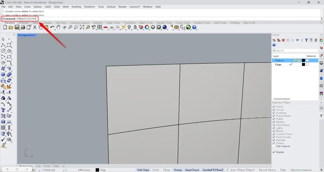This screenshot has height=172, width=324.
Task: Select the Edge layer row
Action: click(x=295, y=64)
